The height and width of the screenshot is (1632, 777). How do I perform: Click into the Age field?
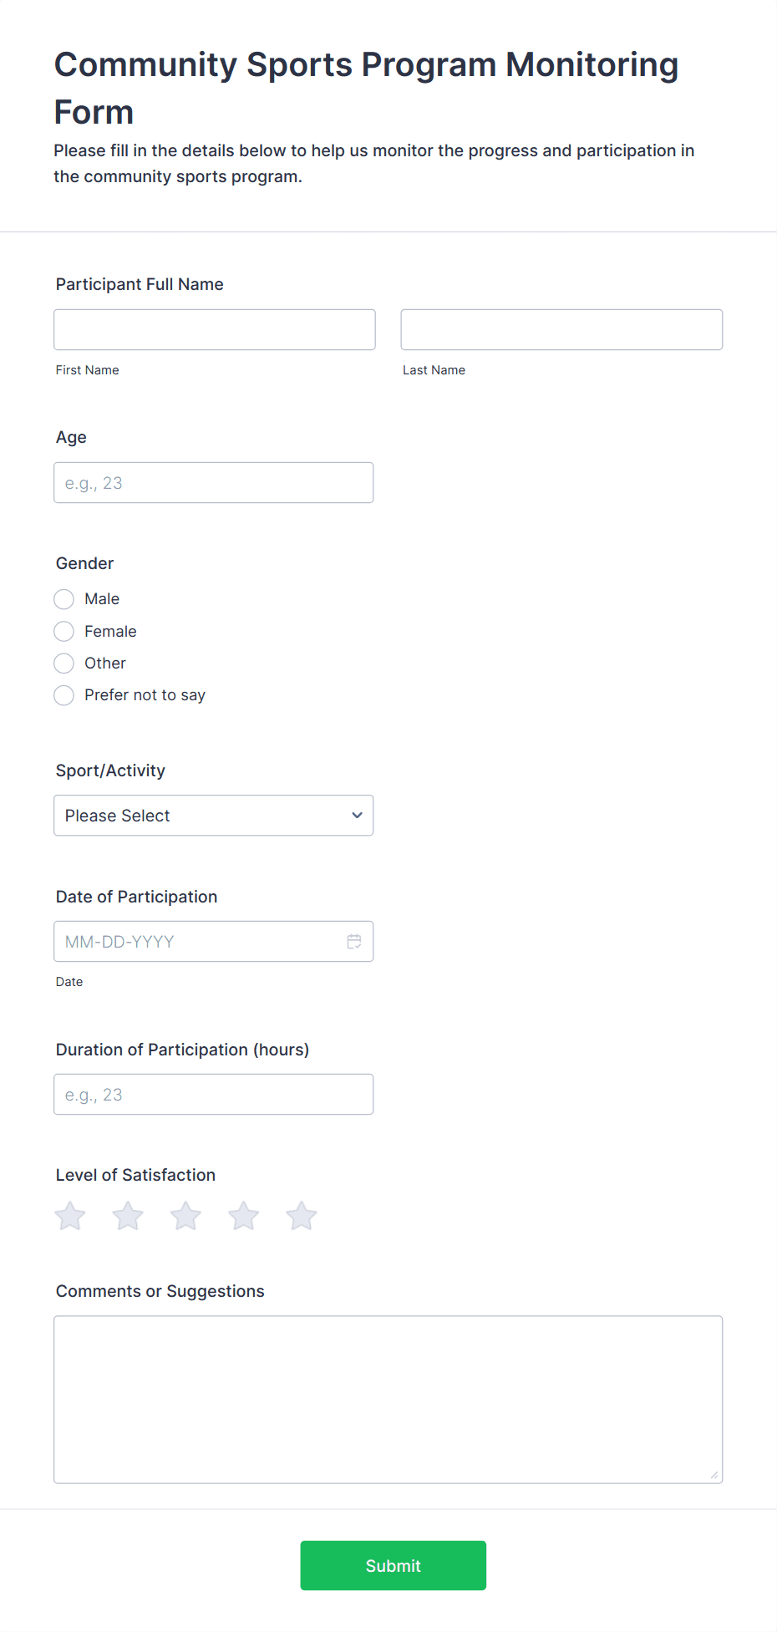point(214,483)
